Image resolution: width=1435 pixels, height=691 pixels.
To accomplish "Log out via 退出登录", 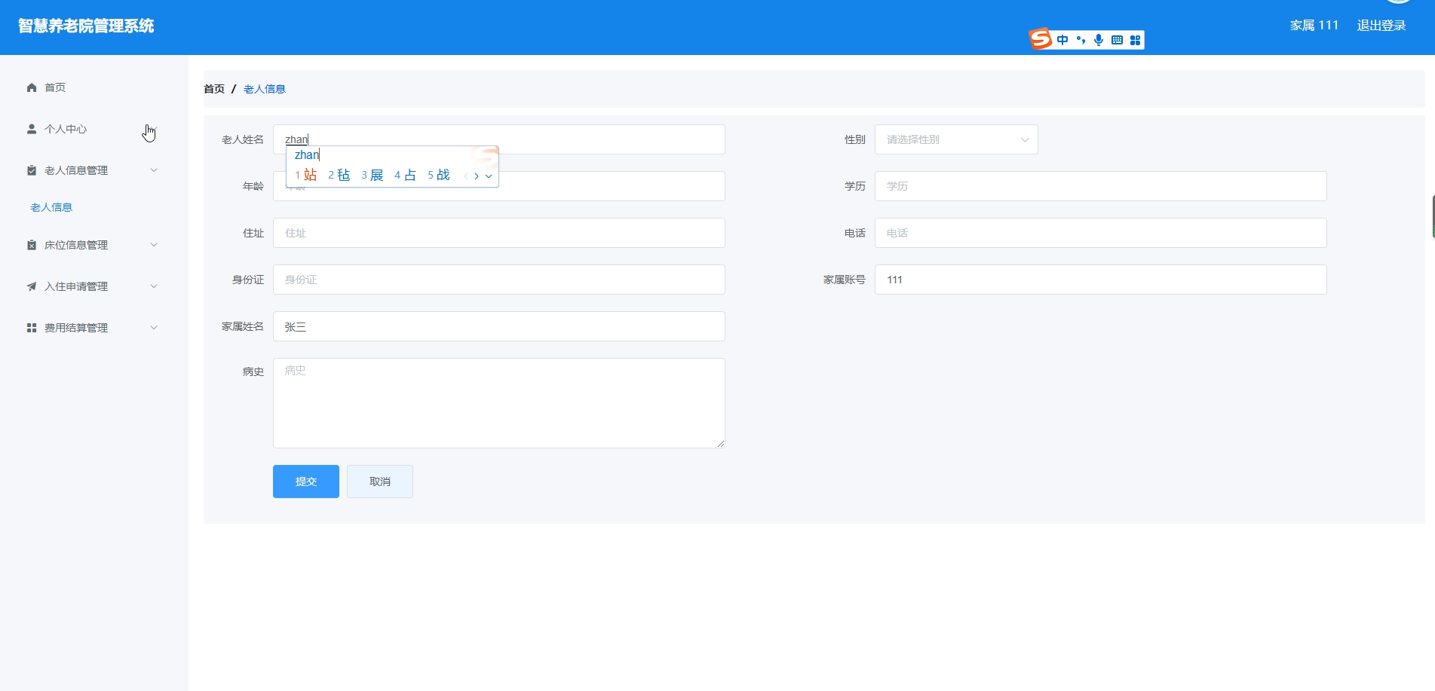I will click(1381, 26).
